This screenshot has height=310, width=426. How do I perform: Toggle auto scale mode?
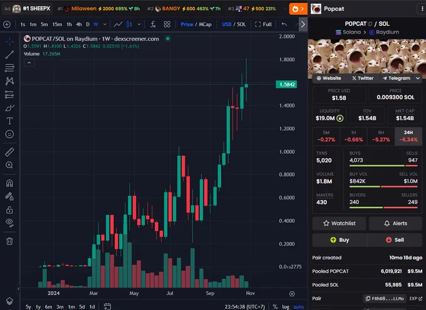pos(298,307)
